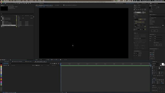Select the first radio button in Align panel
Image resolution: width=165 pixels, height=93 pixels.
(135, 10)
